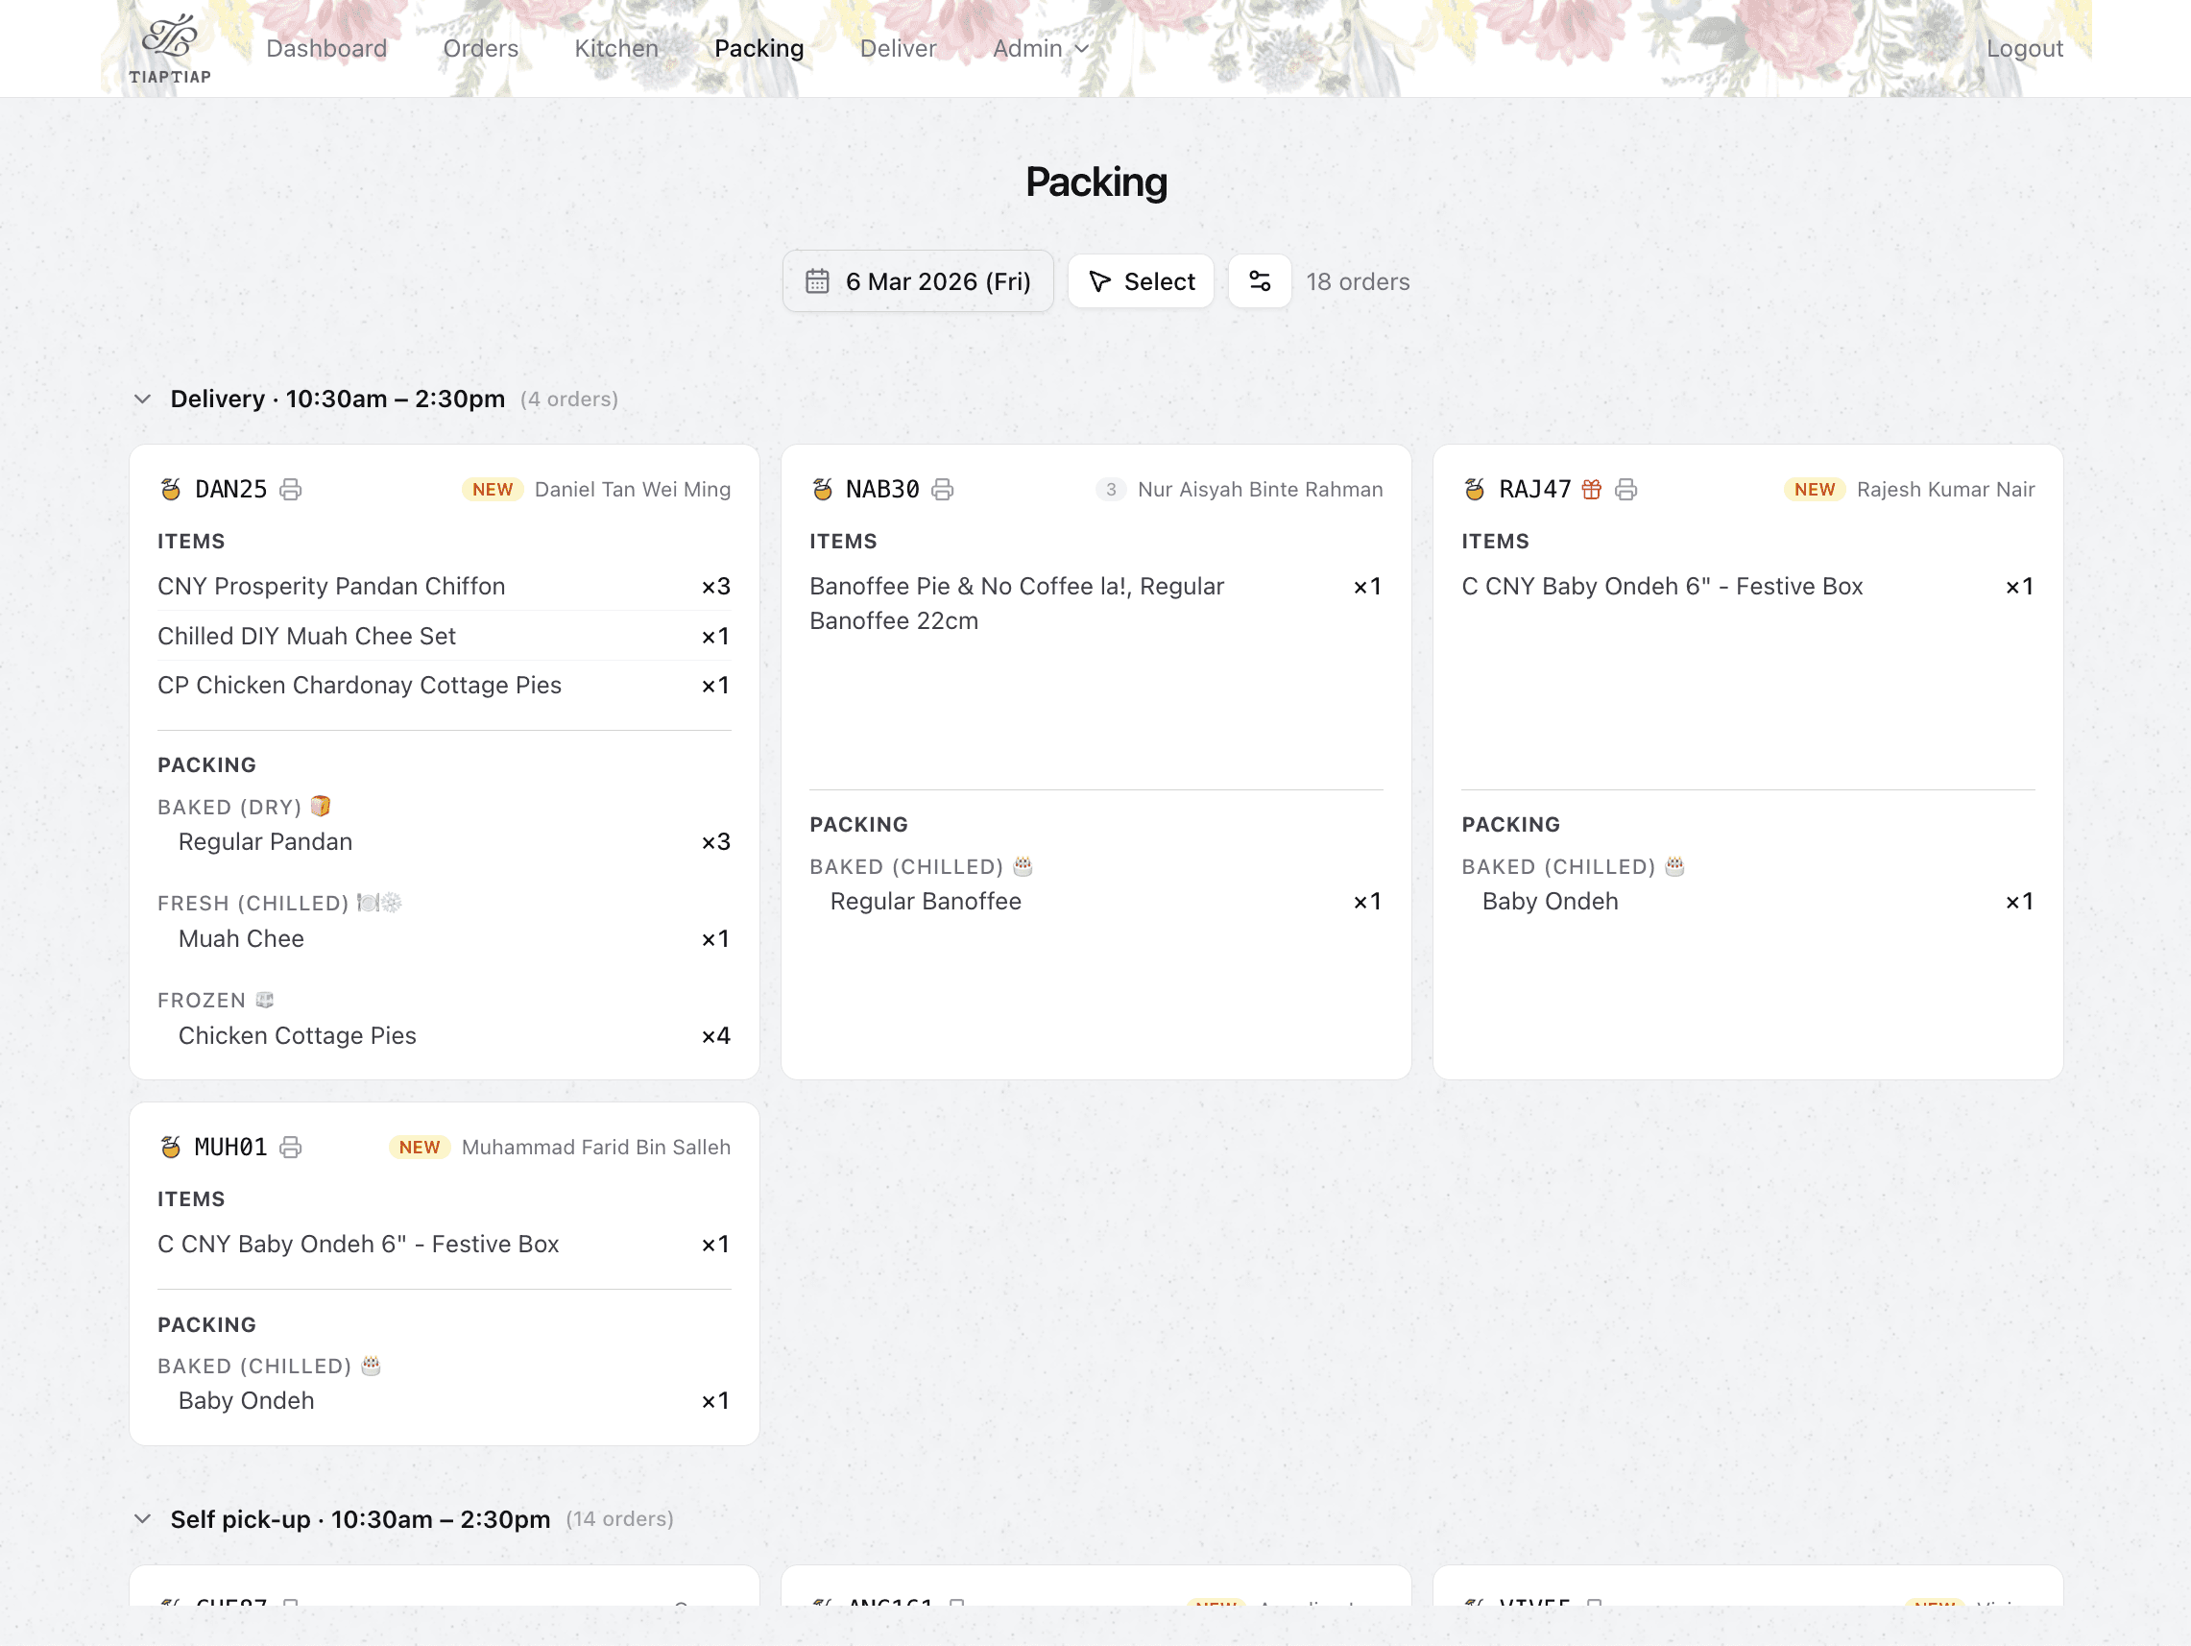Screen dimensions: 2191x1646
Task: Click the Logout link
Action: (x=2024, y=49)
